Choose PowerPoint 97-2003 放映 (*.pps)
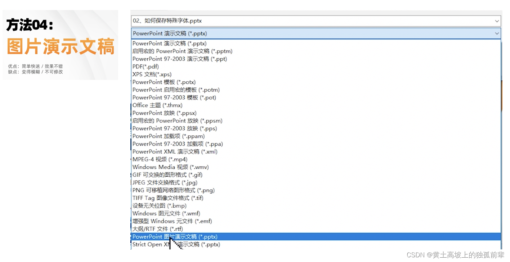 point(316,128)
